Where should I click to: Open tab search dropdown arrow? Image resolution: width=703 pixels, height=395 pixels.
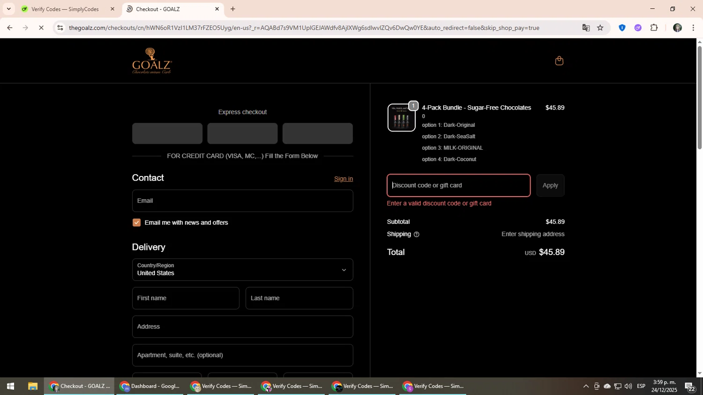(x=8, y=9)
